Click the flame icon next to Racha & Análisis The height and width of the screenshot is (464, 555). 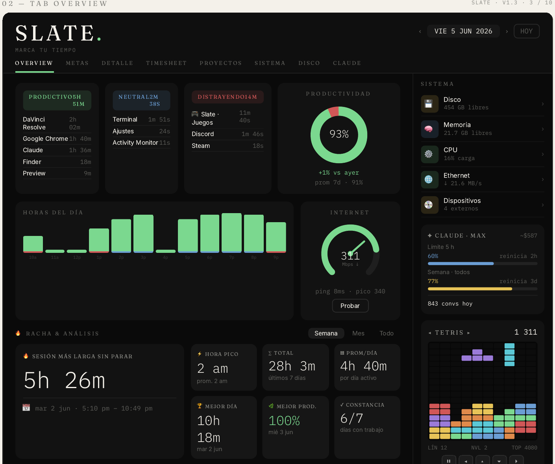[18, 333]
